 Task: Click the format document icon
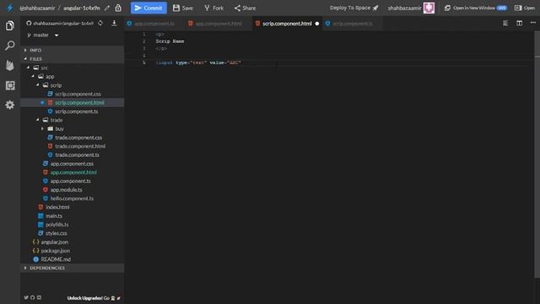tap(505, 23)
